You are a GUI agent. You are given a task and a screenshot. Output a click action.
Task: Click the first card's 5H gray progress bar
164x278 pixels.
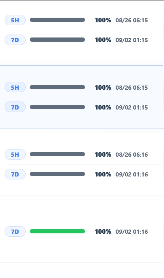coord(57,20)
